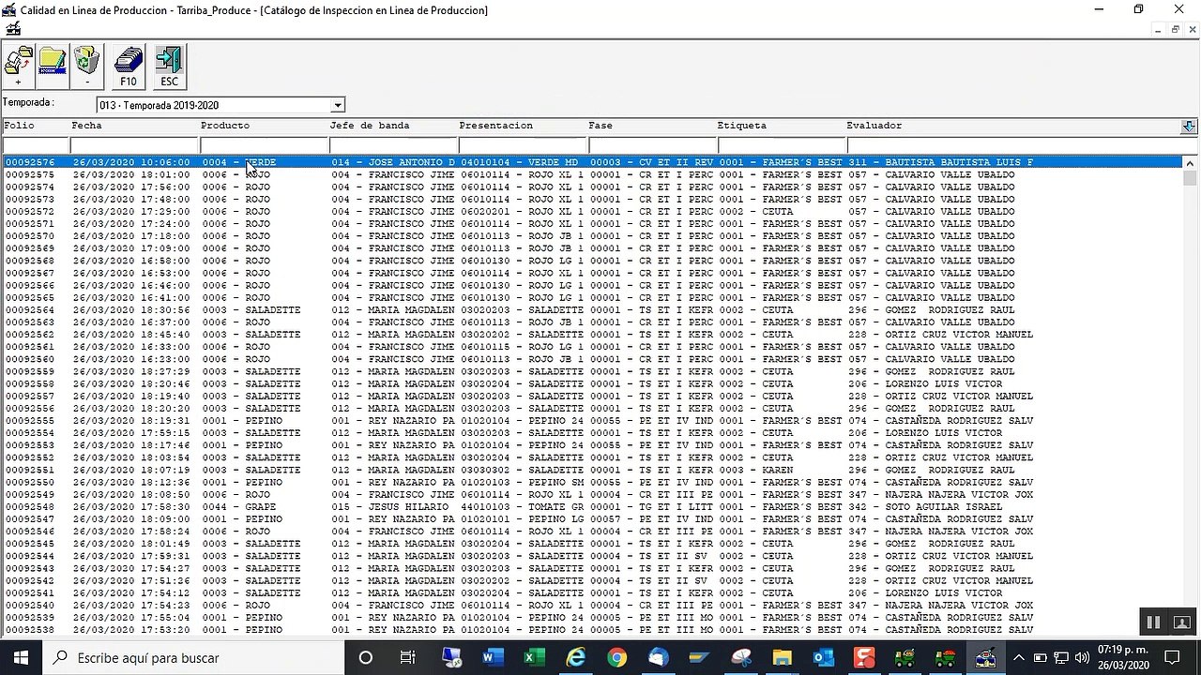Click the Fecha filter input field
This screenshot has height=675, width=1201.
pos(134,145)
